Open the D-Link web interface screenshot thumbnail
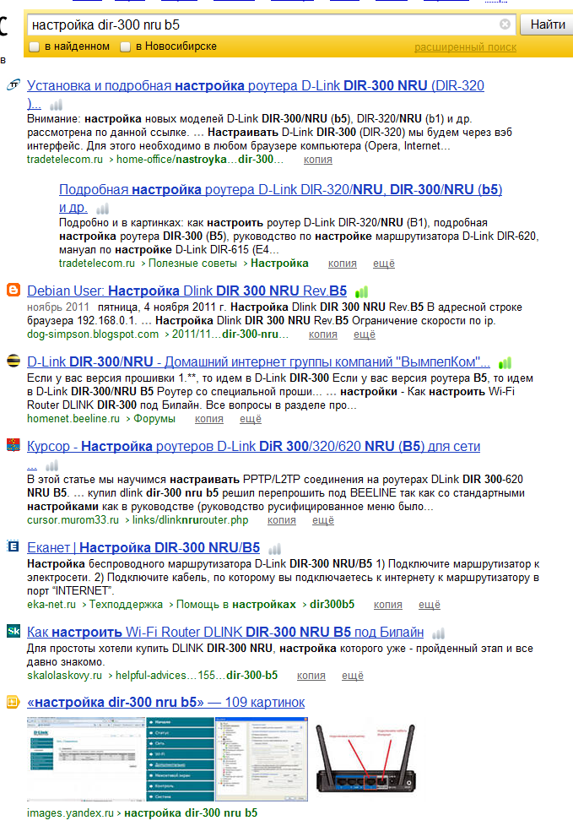 coord(86,758)
